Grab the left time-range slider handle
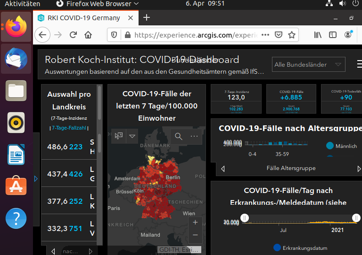The image size is (362, 255). (245, 218)
